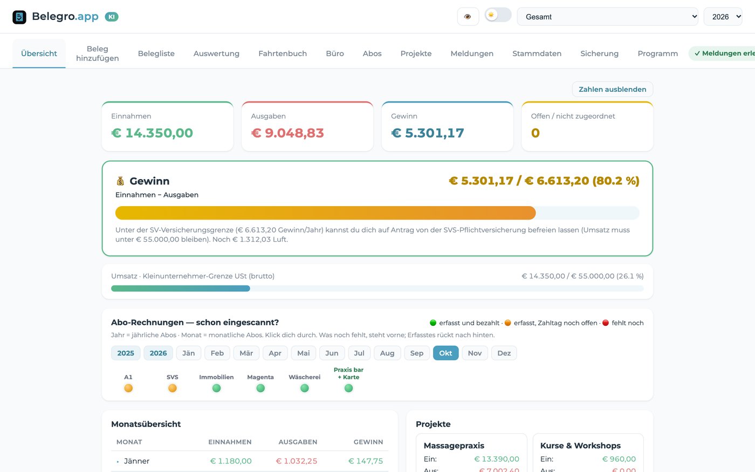Select the Mär month chip
Viewport: 755px width, 472px height.
pos(246,353)
